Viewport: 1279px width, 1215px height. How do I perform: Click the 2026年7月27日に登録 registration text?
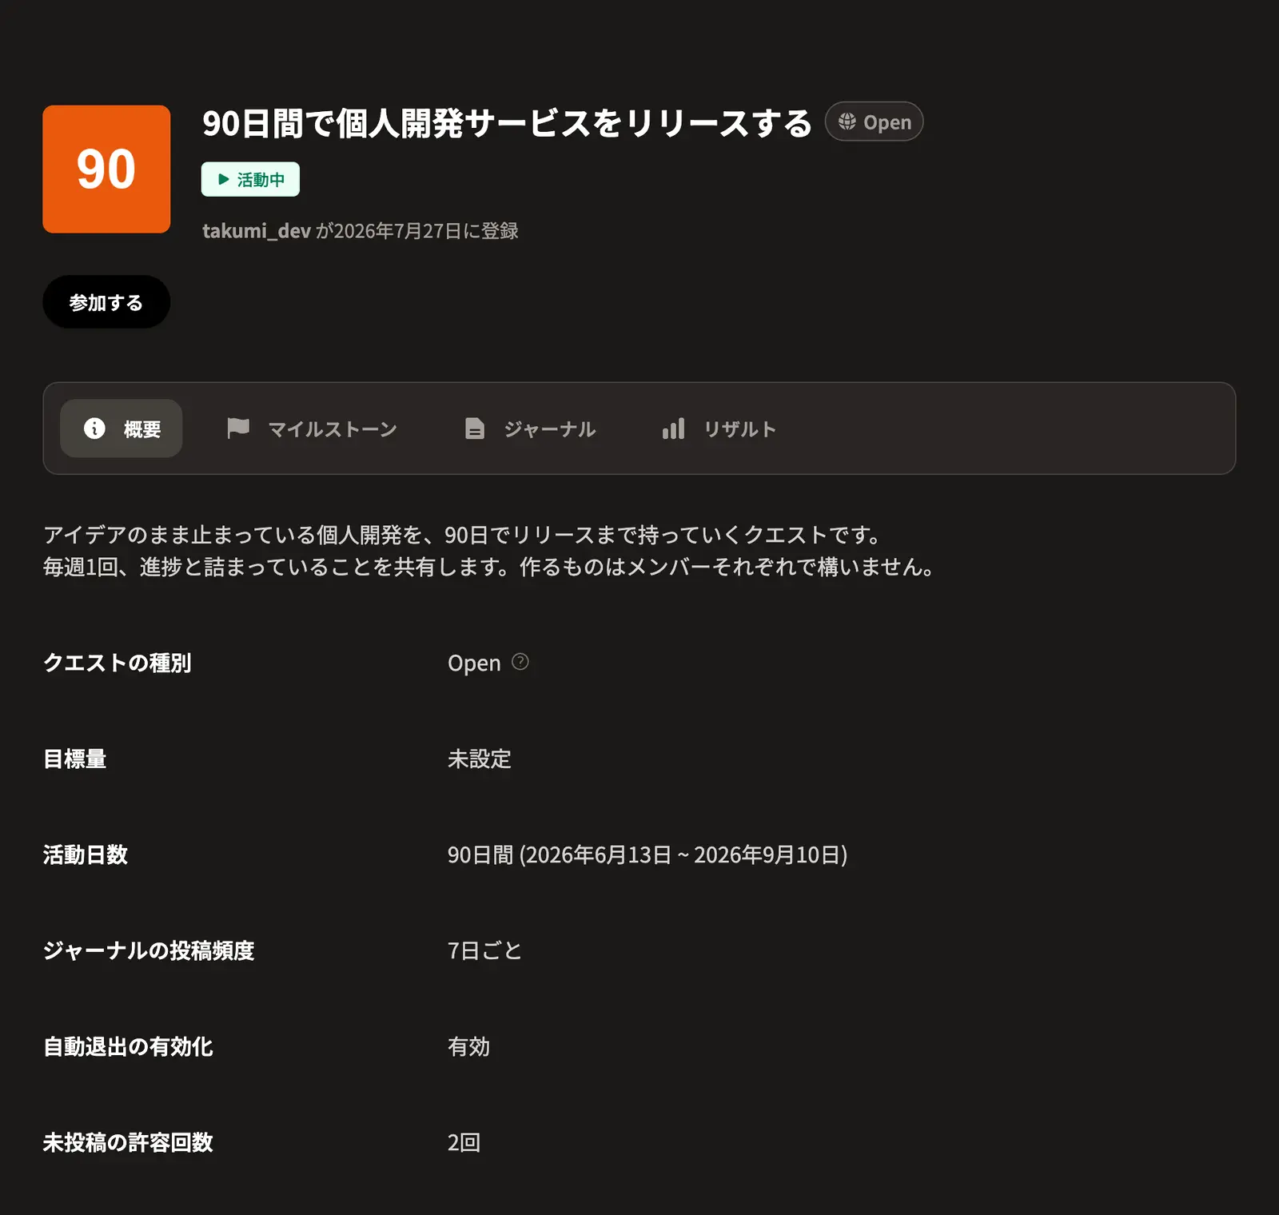[426, 231]
